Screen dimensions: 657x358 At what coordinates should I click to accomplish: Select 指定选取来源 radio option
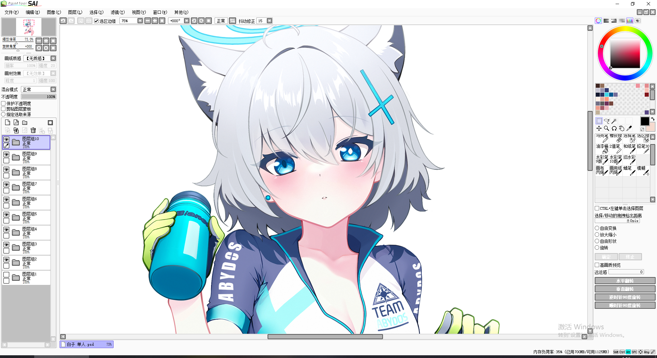click(x=3, y=114)
